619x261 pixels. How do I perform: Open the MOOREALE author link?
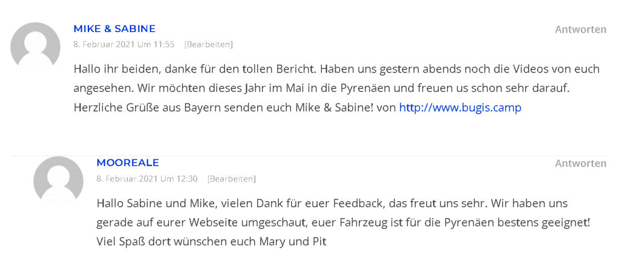pyautogui.click(x=128, y=163)
